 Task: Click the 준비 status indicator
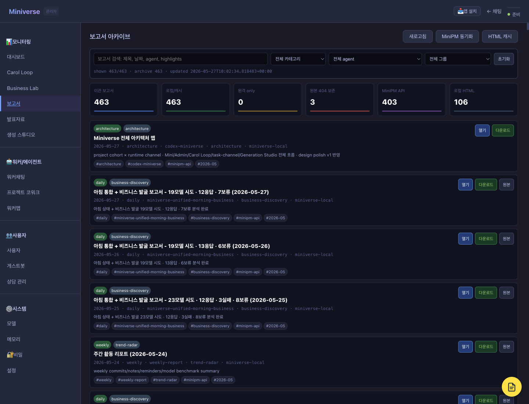pos(514,14)
